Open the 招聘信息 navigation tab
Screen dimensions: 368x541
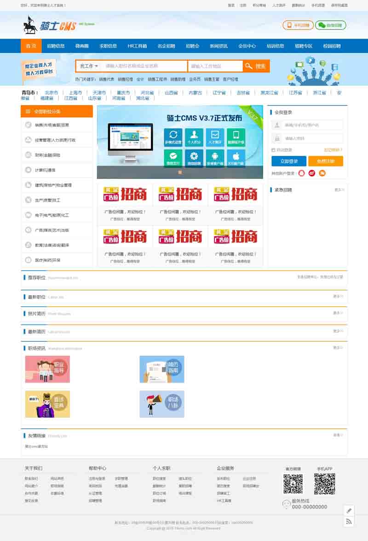(56, 46)
